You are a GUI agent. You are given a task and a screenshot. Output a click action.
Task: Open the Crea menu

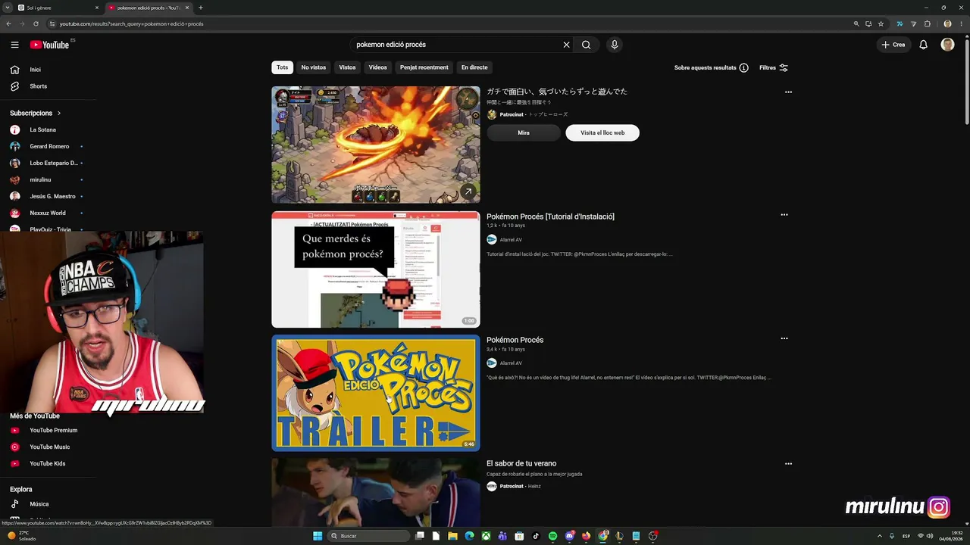[893, 45]
